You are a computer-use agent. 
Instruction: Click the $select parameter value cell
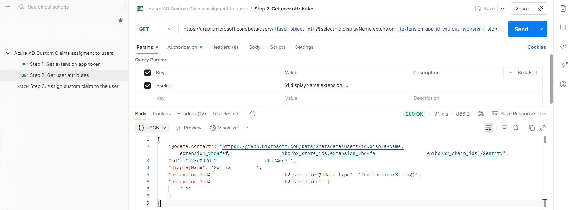(x=345, y=85)
